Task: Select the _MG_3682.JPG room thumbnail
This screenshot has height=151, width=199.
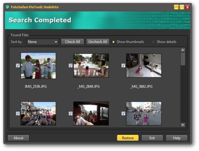Action: 144,66
